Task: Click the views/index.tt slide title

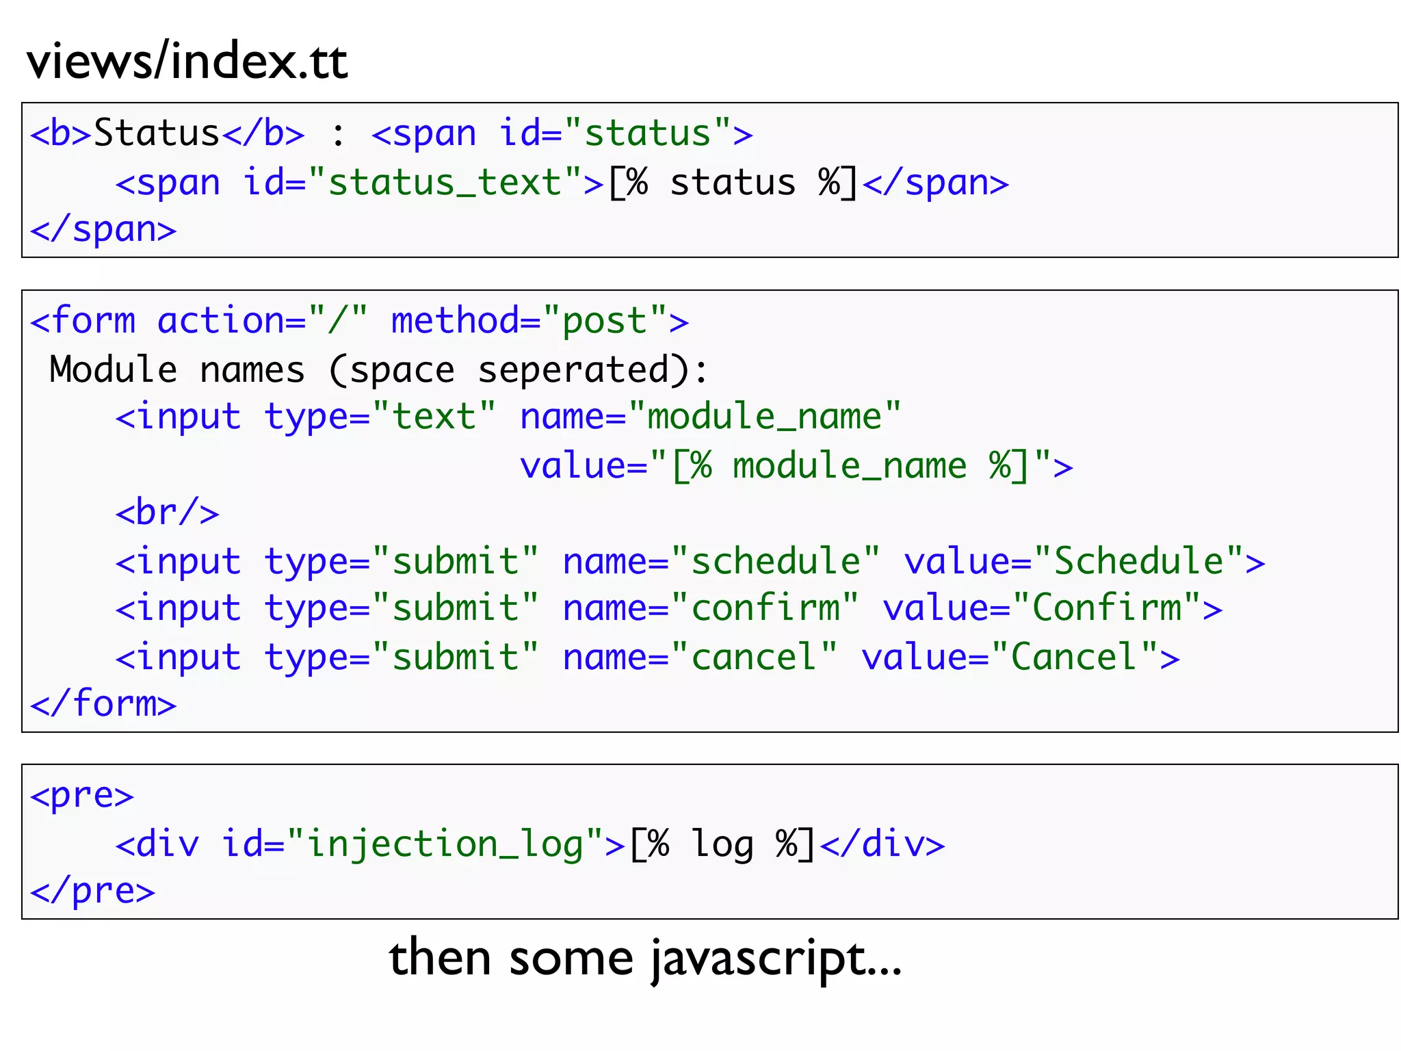Action: pyautogui.click(x=187, y=62)
